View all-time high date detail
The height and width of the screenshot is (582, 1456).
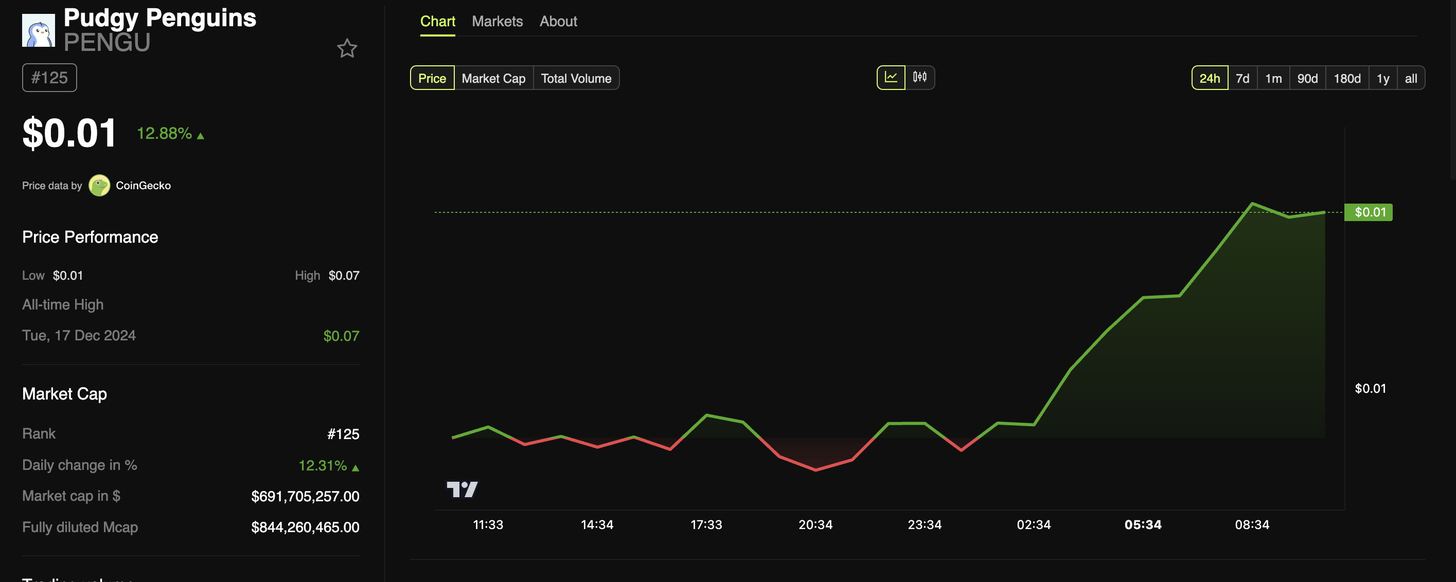point(79,334)
